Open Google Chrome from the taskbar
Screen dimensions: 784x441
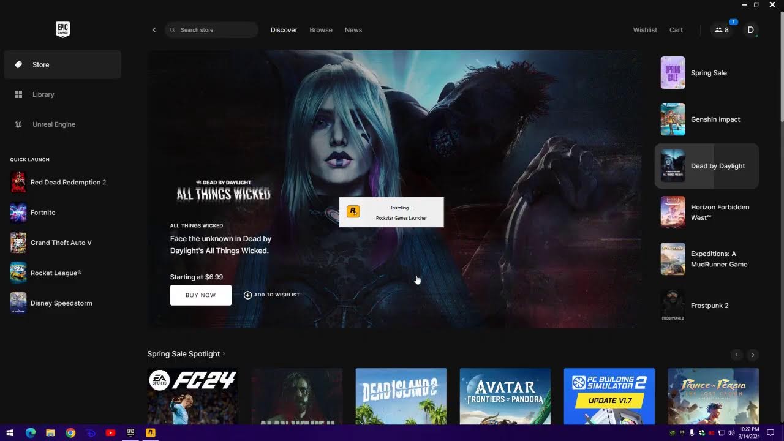[x=70, y=433]
